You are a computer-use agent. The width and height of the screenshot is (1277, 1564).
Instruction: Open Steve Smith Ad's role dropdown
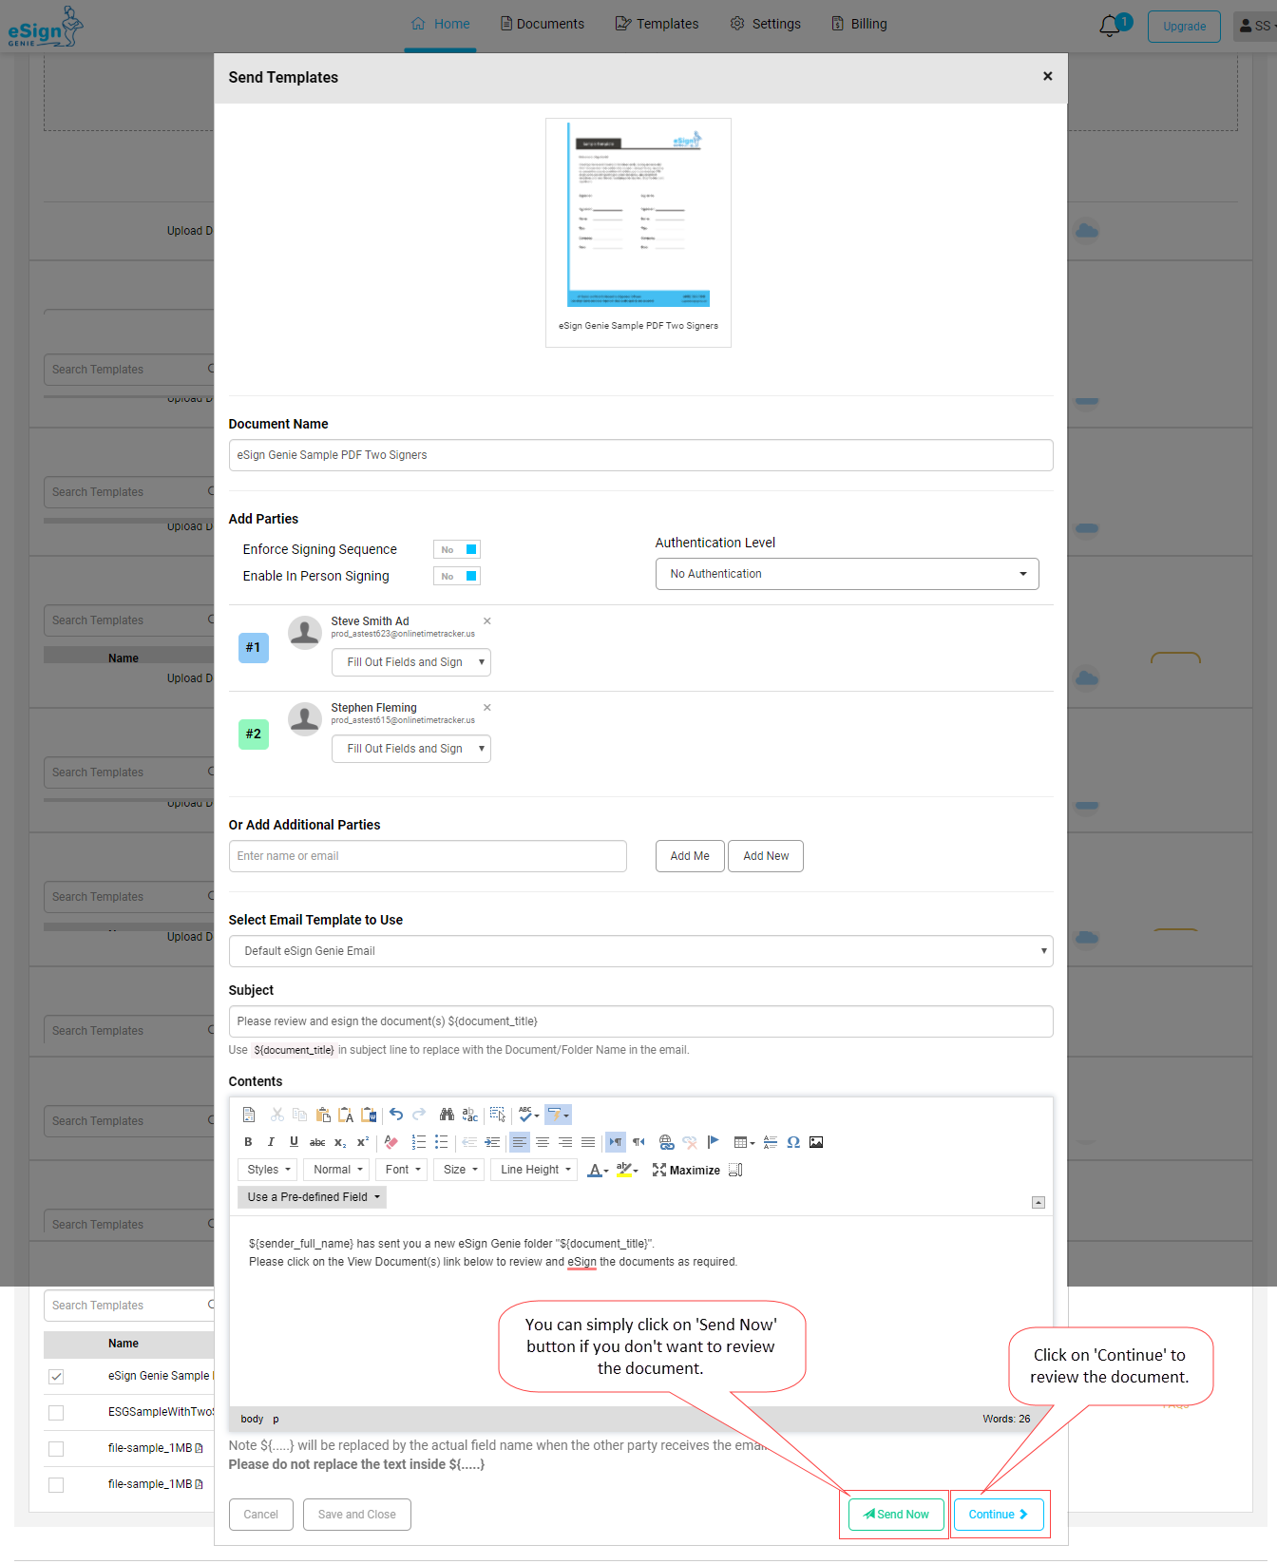click(x=410, y=662)
